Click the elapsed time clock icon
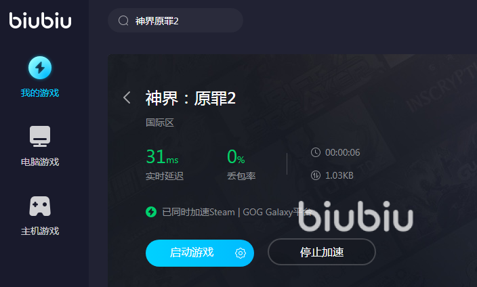The image size is (477, 287). click(x=316, y=152)
